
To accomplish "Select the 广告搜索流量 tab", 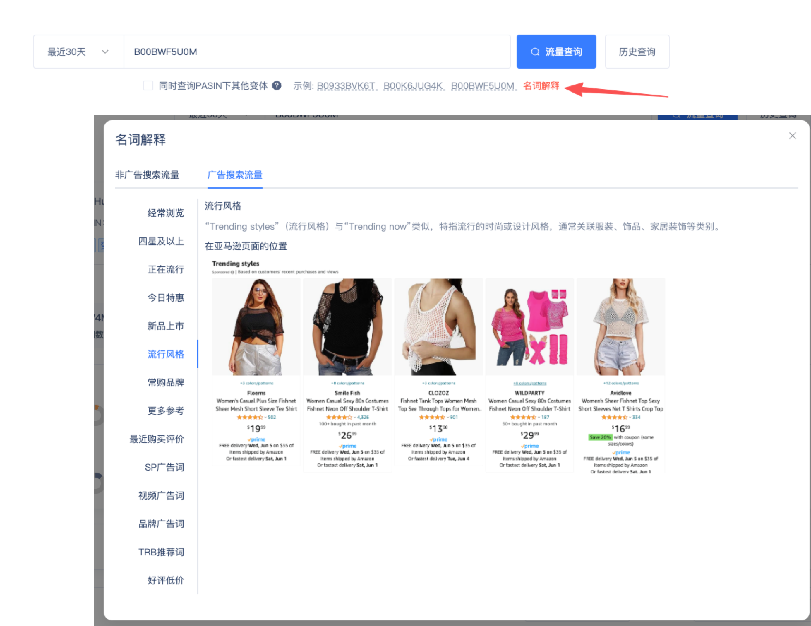I will 235,175.
